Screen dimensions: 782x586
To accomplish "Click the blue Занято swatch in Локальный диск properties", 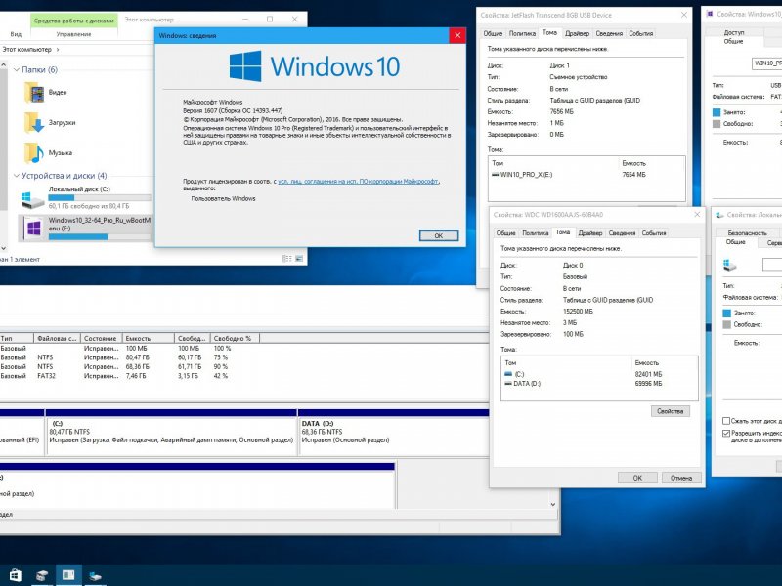I will pos(726,314).
